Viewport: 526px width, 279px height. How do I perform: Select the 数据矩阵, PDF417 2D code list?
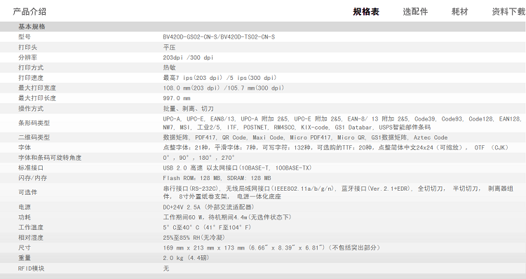click(305, 137)
